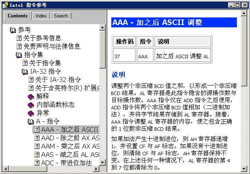Viewport: 250px width, 174px height.
Task: Click the topic pane scroll up arrow
Action: [244, 13]
